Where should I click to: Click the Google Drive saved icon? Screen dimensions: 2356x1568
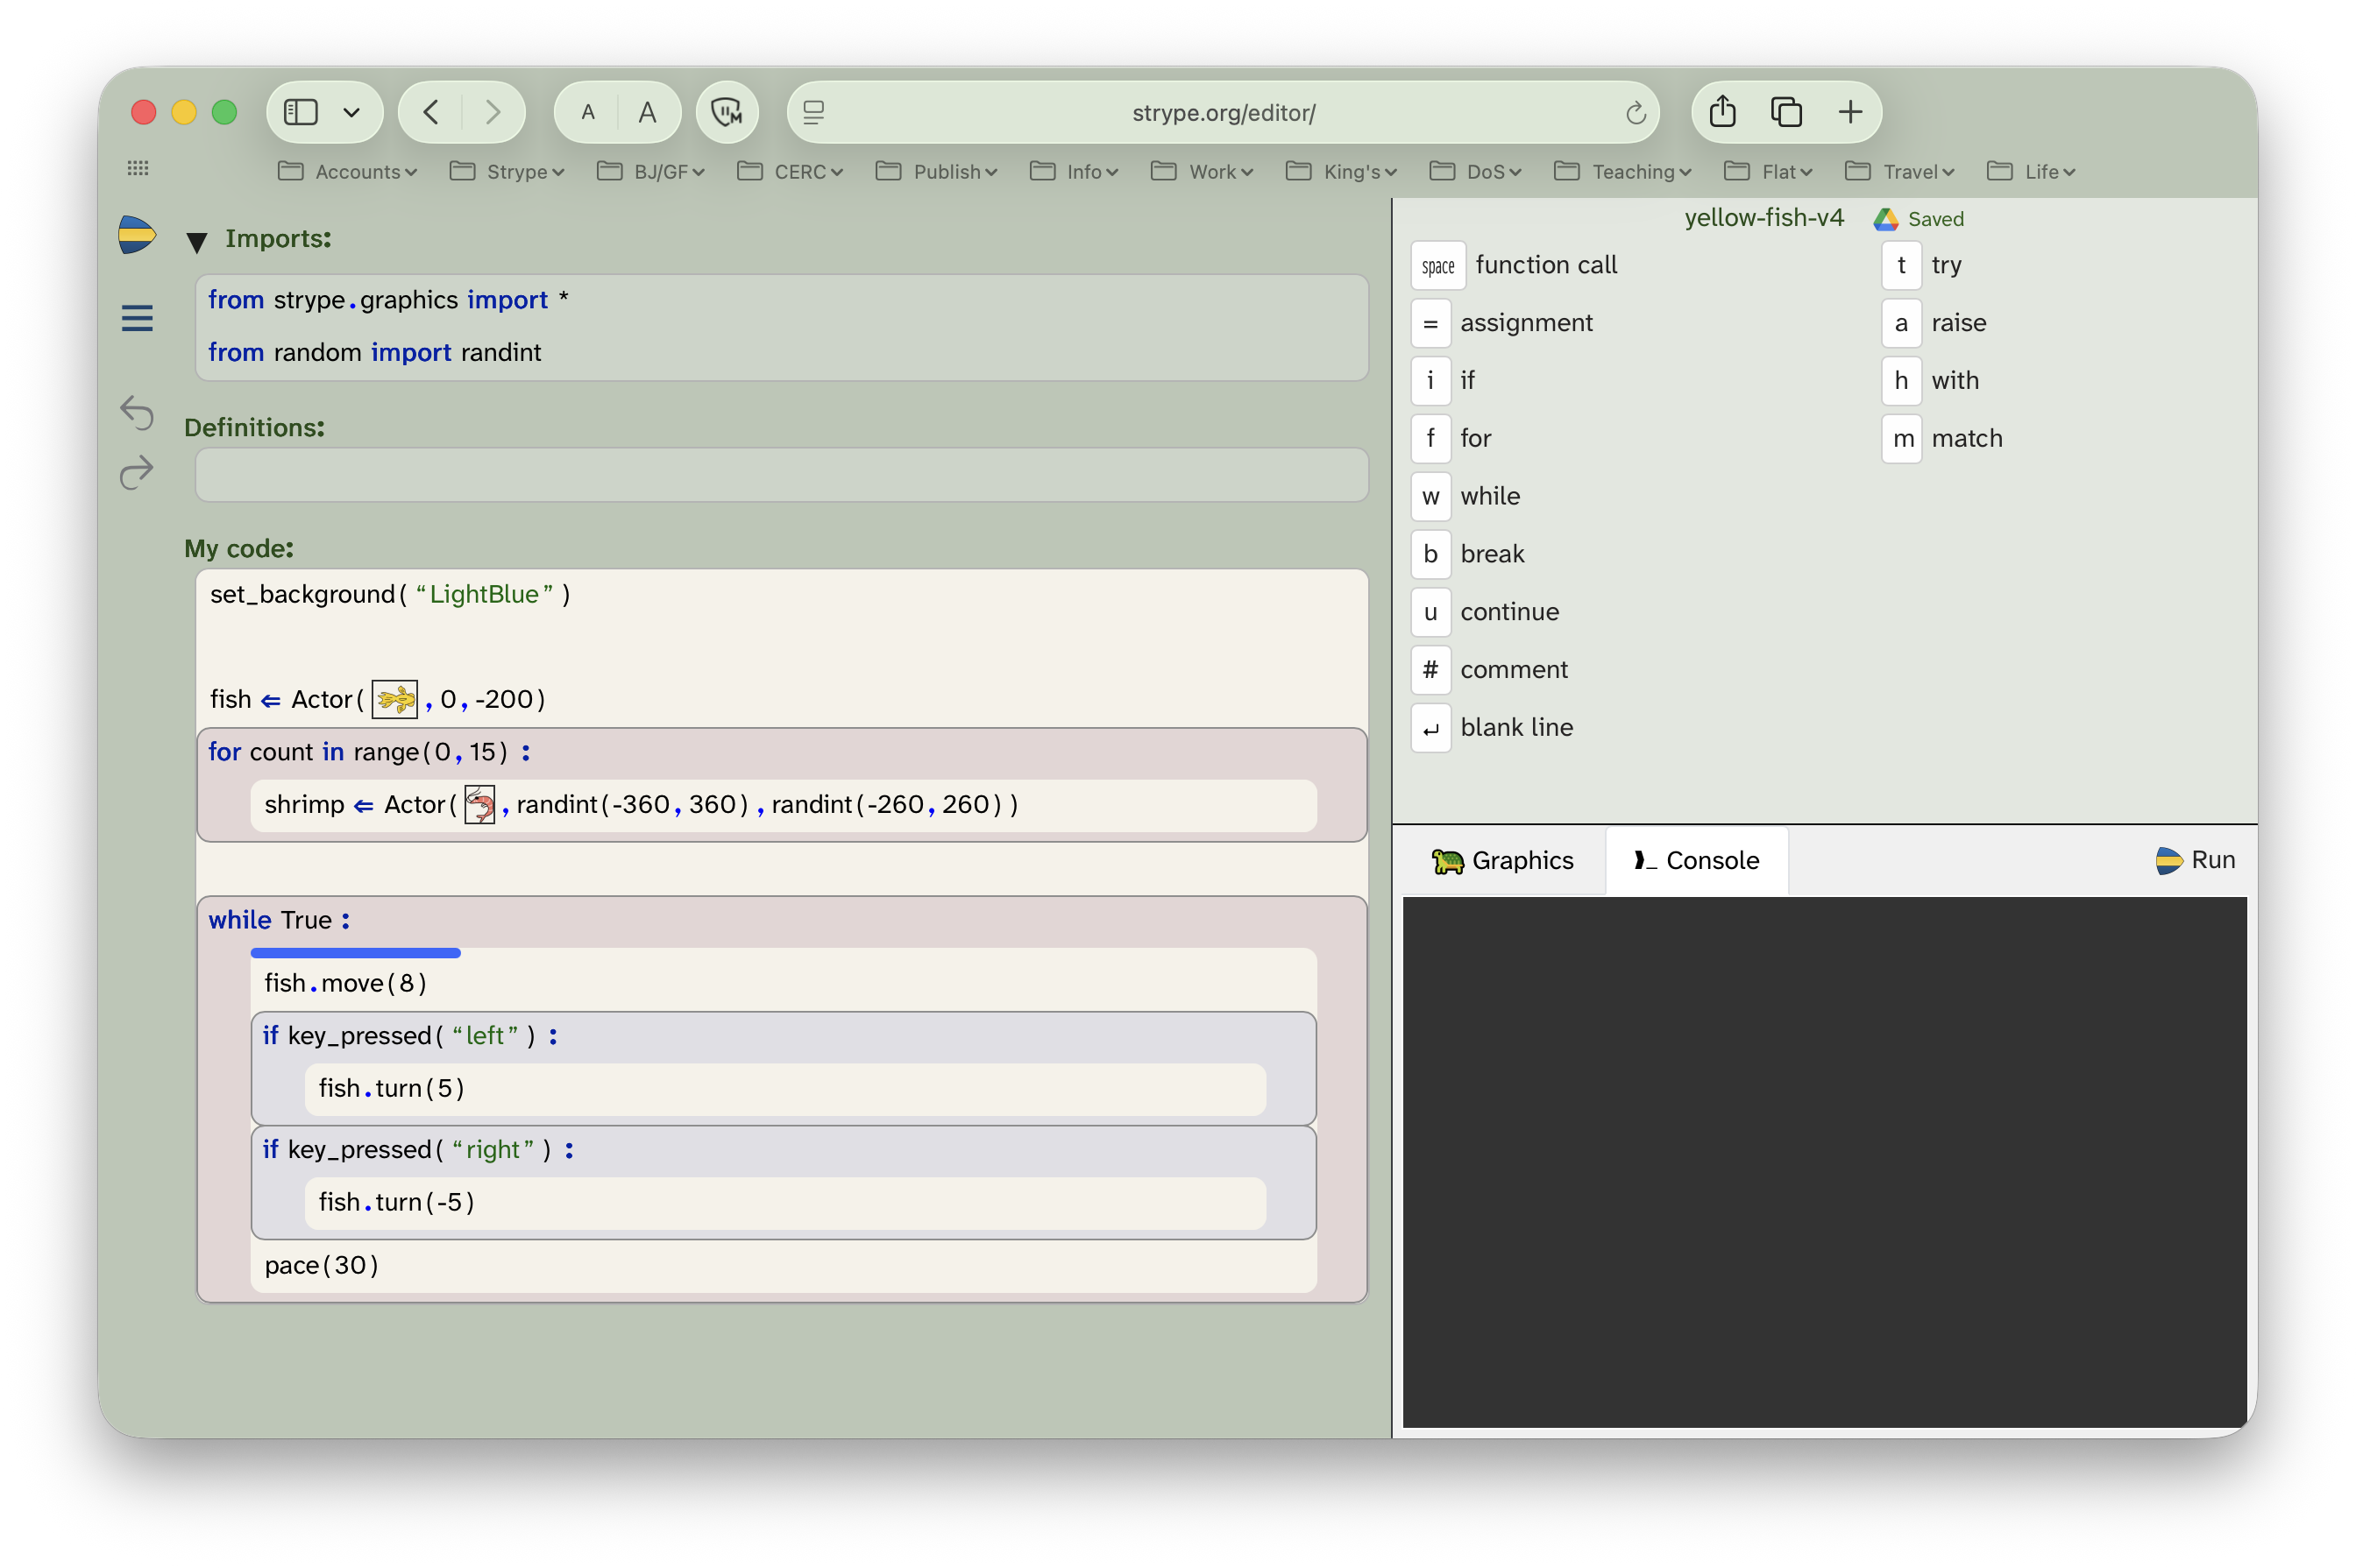(1884, 219)
